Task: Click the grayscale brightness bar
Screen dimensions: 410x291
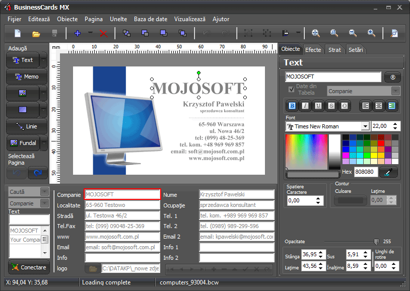Action: (334, 152)
